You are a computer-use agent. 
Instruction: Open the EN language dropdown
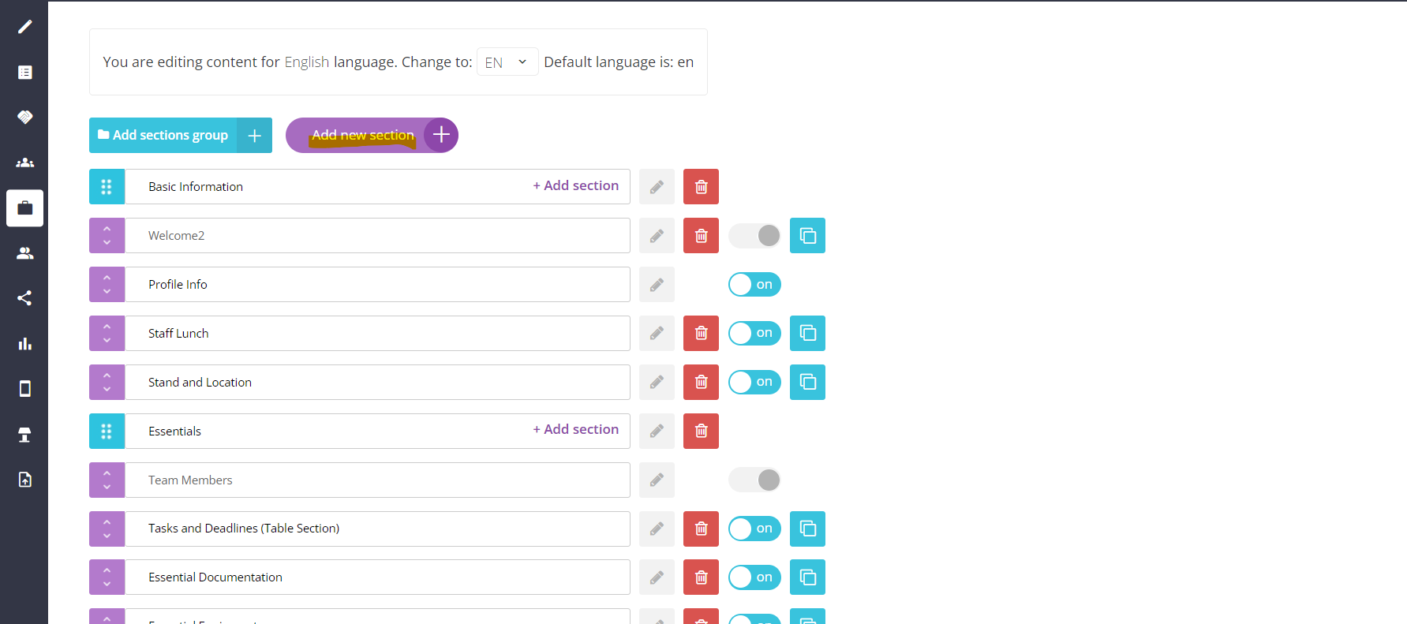click(x=507, y=62)
